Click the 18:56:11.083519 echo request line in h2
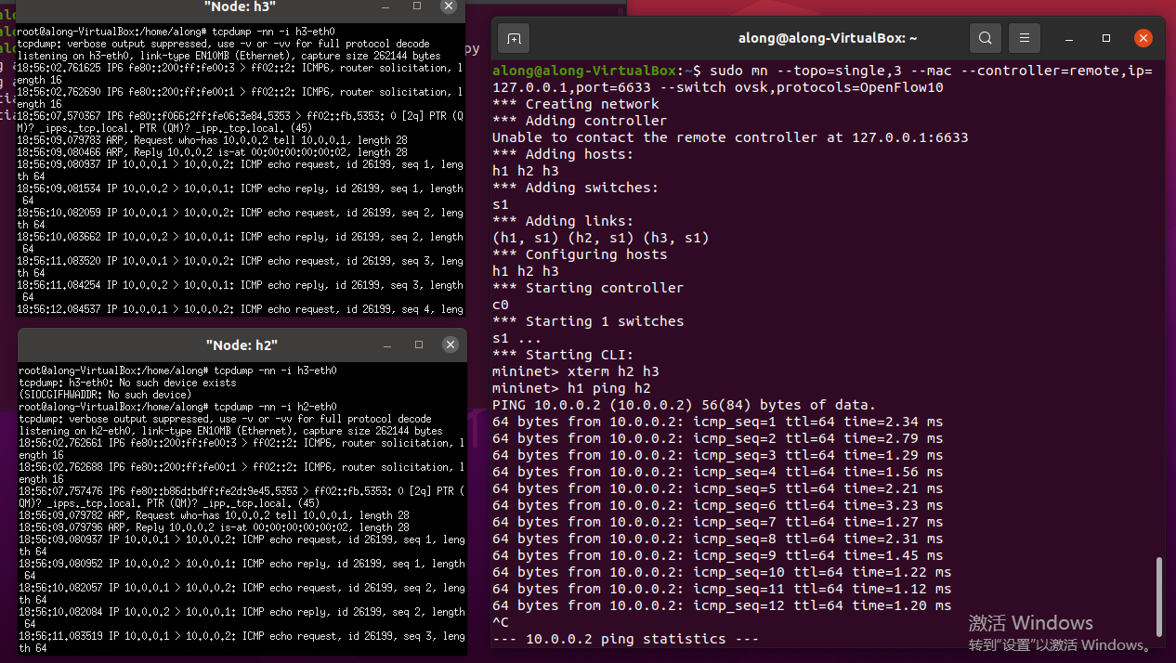Viewport: 1176px width, 663px height. (x=242, y=642)
